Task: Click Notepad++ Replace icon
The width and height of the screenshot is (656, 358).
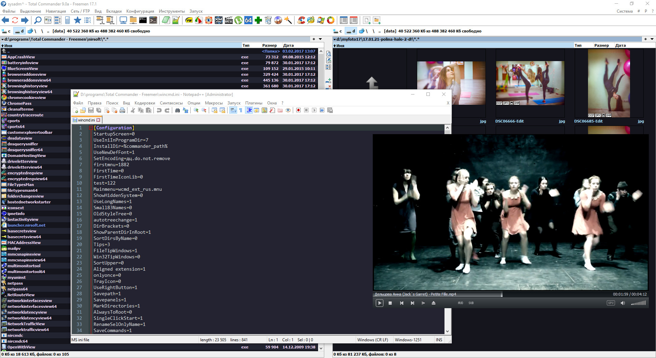Action: [186, 110]
